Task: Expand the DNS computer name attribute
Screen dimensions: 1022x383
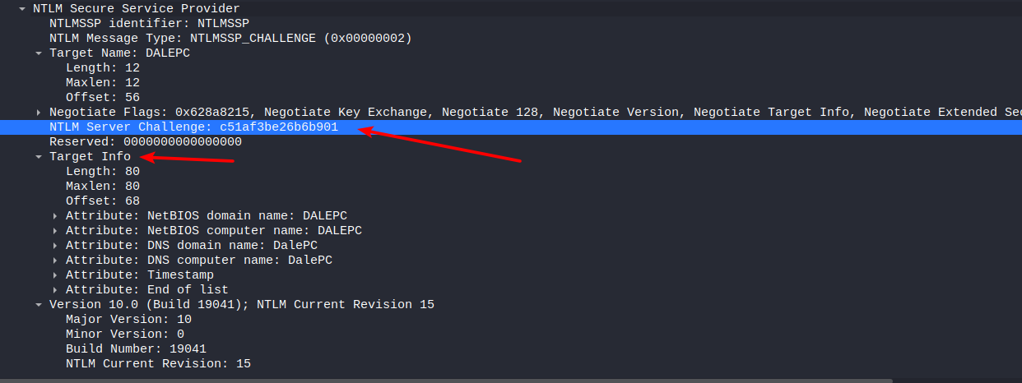Action: click(x=55, y=261)
